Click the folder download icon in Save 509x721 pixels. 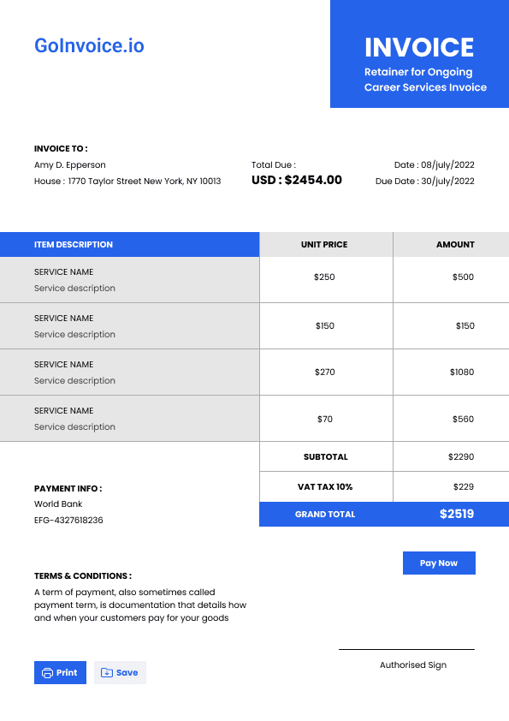point(107,673)
